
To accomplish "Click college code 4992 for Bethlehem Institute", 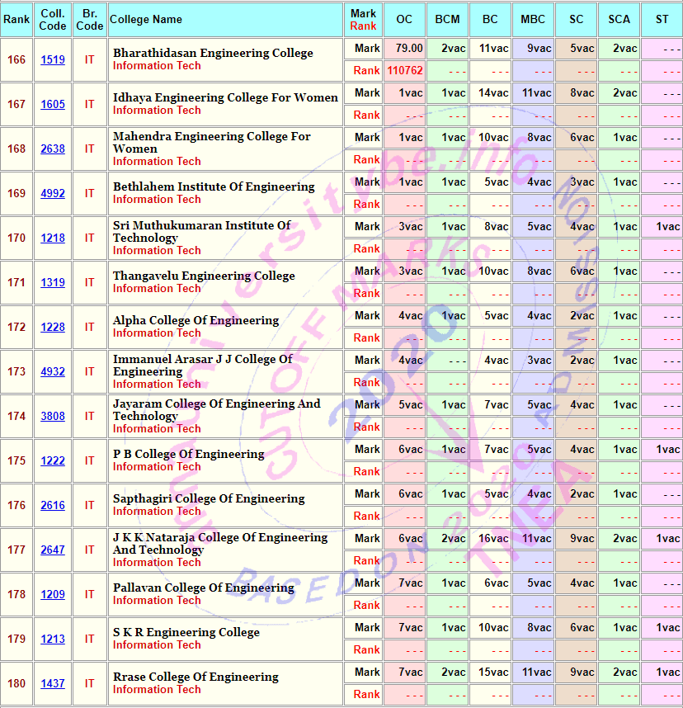I will point(53,193).
